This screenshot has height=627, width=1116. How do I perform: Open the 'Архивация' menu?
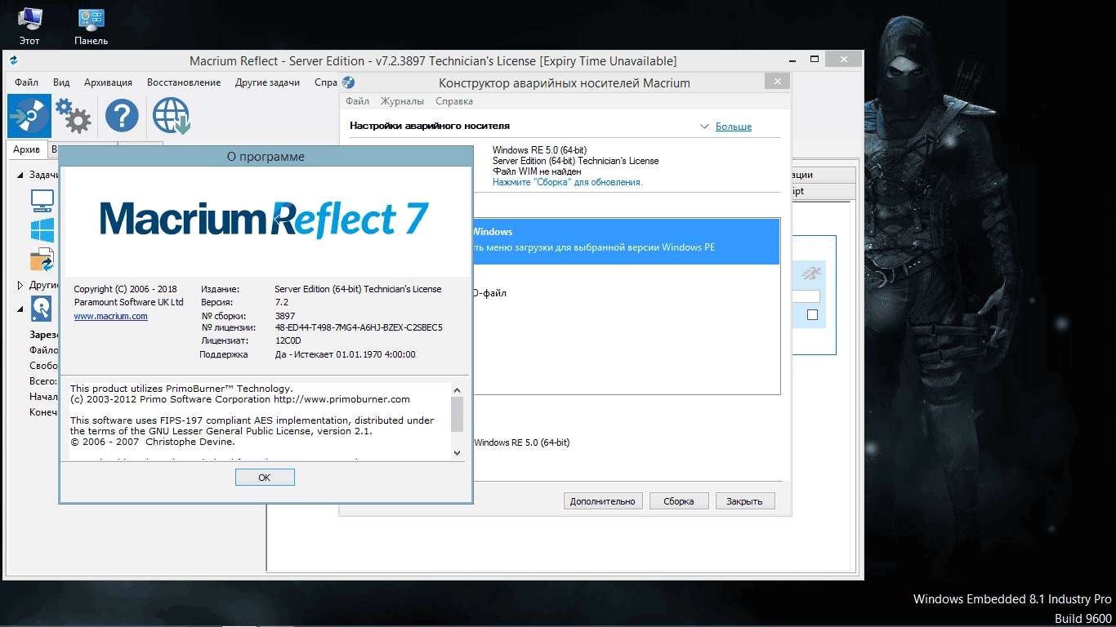[108, 82]
